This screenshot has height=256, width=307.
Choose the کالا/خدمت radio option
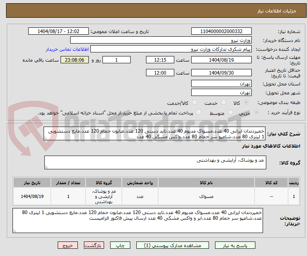[195, 103]
